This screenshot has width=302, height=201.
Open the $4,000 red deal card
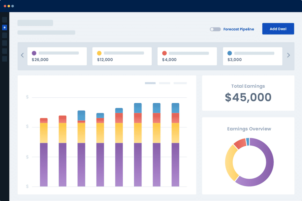187,56
